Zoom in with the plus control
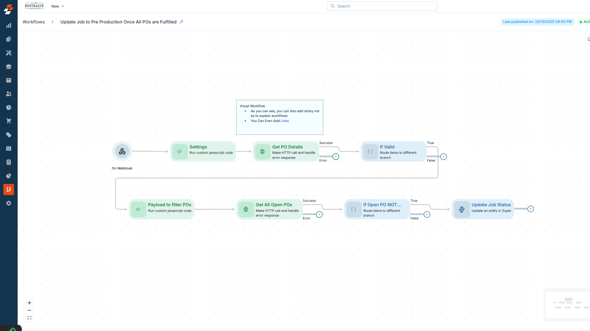 (29, 302)
